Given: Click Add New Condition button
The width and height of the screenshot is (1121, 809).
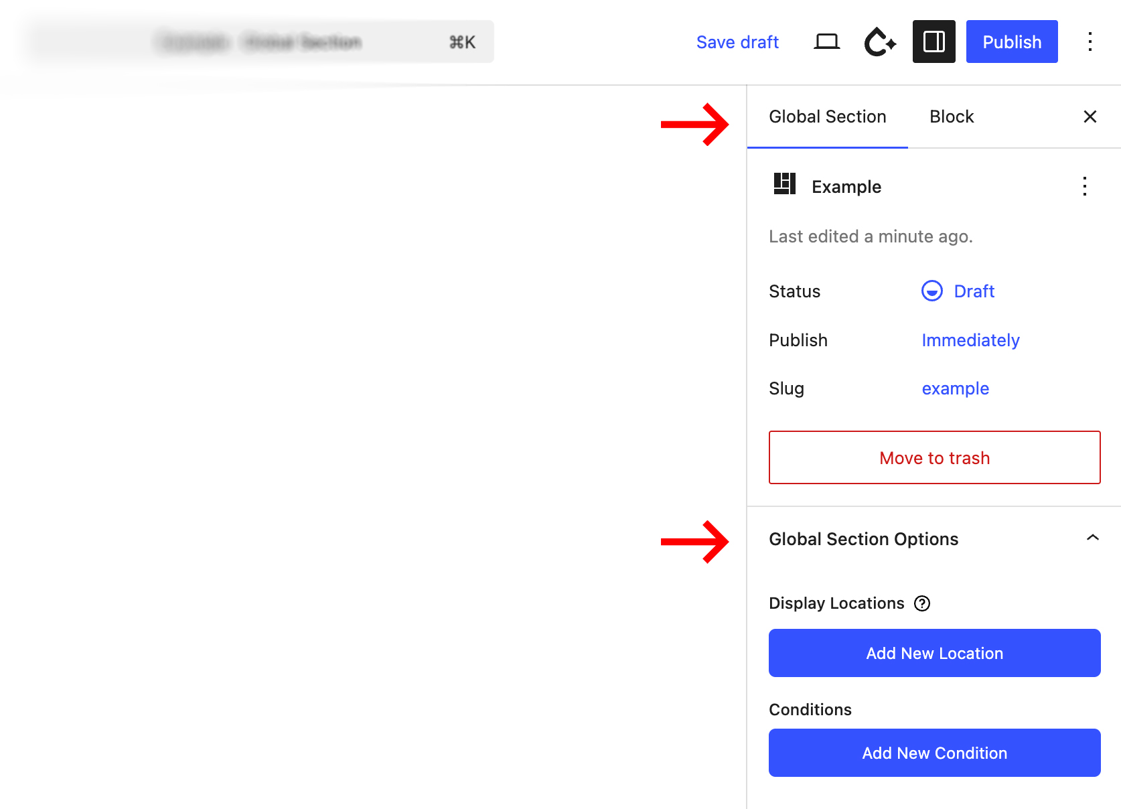Looking at the screenshot, I should 934,753.
